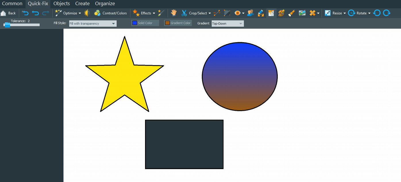Viewport: 401px width, 182px height.
Task: Click the Contrast/Colors button
Action: 111,13
